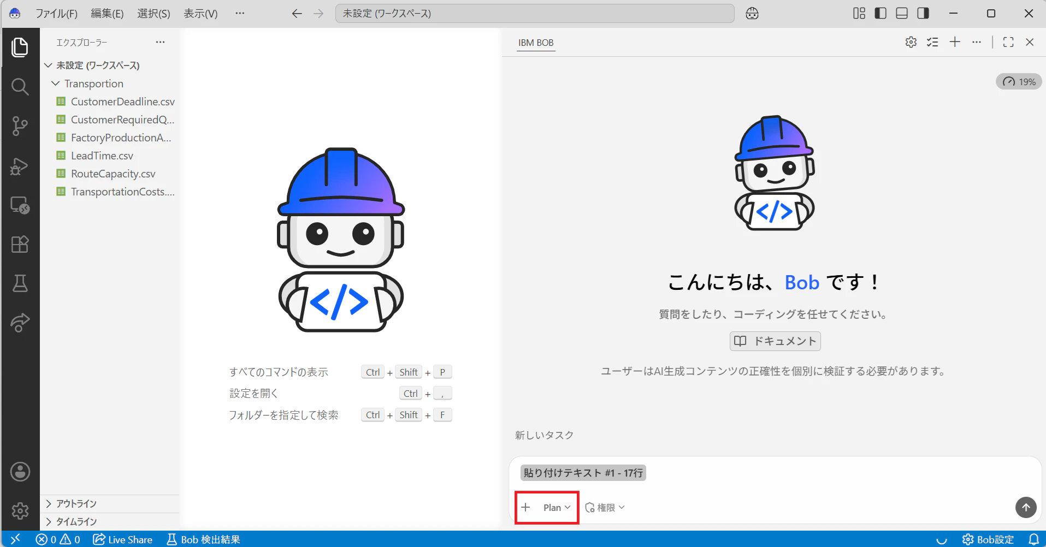Screen dimensions: 1046x547
Task: Toggle secondary side bar visibility
Action: 923,13
